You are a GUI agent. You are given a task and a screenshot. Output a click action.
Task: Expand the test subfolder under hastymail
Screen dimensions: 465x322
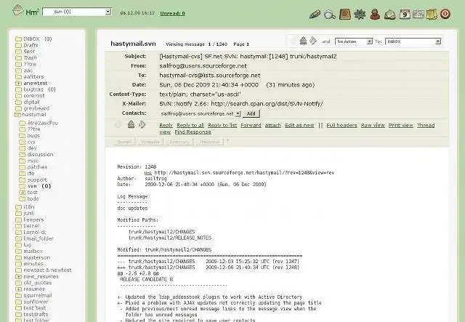[x=23, y=193]
